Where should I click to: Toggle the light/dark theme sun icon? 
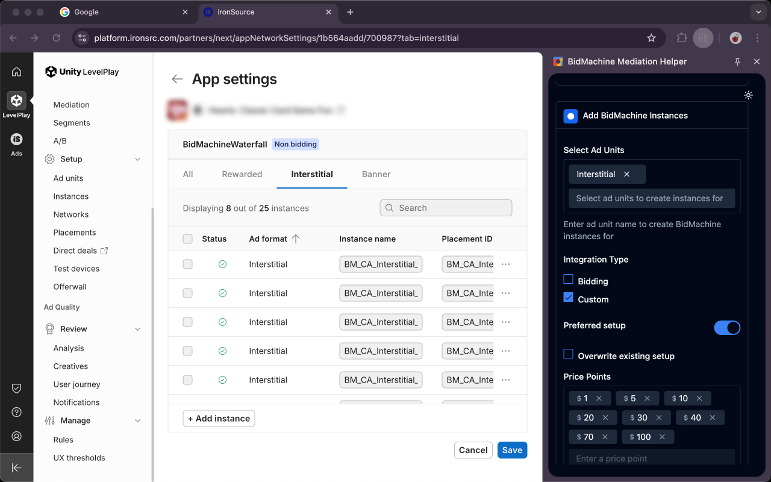pos(748,95)
